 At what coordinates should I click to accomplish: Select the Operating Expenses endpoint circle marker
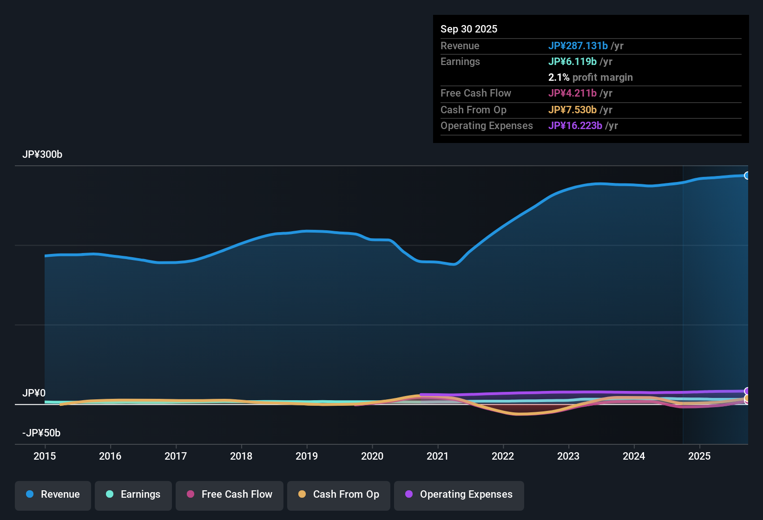click(x=747, y=391)
